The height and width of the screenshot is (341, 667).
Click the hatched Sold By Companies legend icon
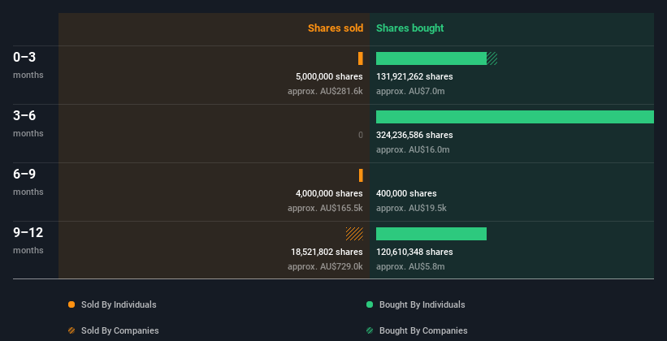pos(71,330)
